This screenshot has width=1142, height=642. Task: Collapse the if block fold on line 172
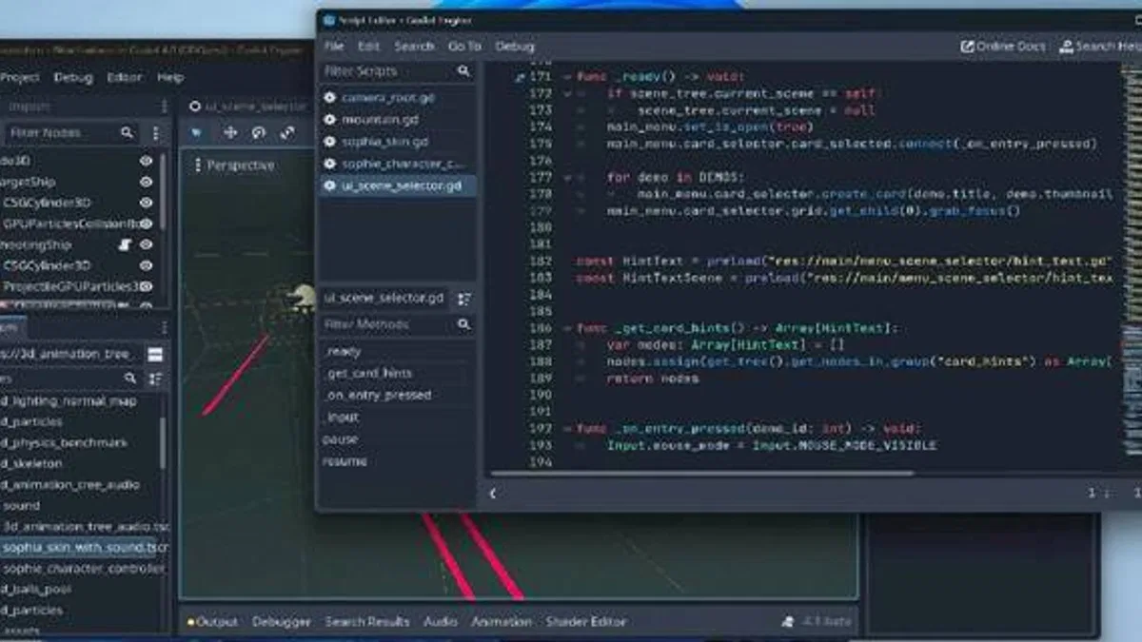(567, 93)
